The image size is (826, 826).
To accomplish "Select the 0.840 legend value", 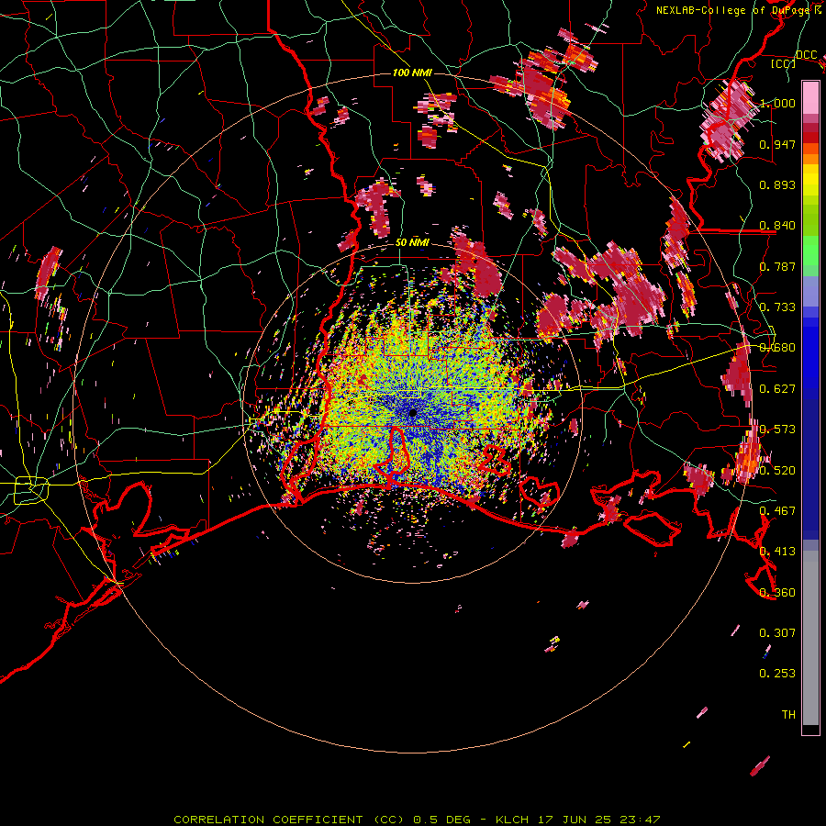I will tap(777, 226).
